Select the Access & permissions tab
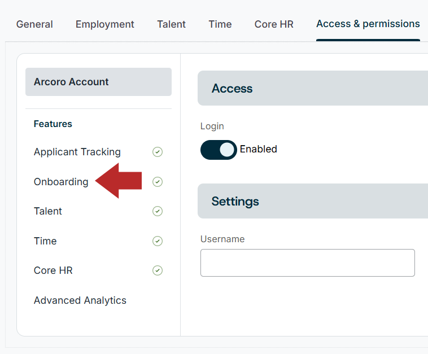 [368, 24]
